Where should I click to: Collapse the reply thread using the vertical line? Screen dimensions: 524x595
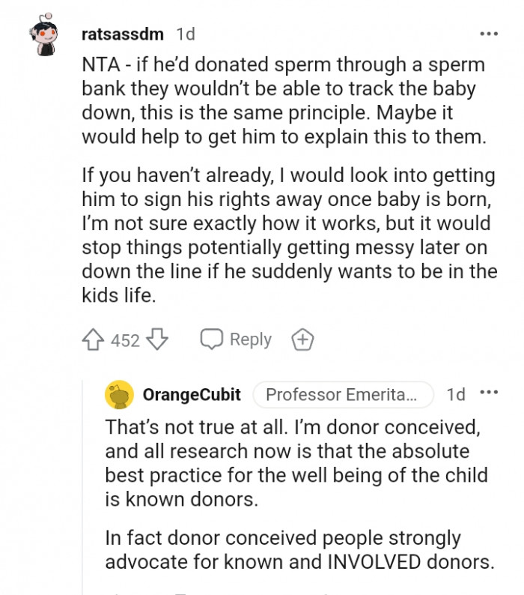(x=85, y=487)
